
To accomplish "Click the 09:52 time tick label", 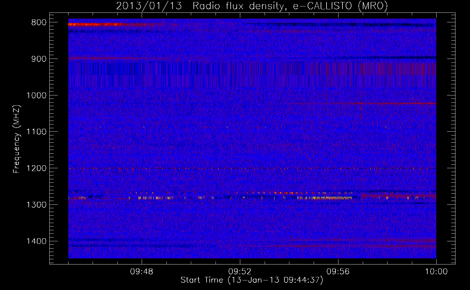I will pyautogui.click(x=240, y=272).
